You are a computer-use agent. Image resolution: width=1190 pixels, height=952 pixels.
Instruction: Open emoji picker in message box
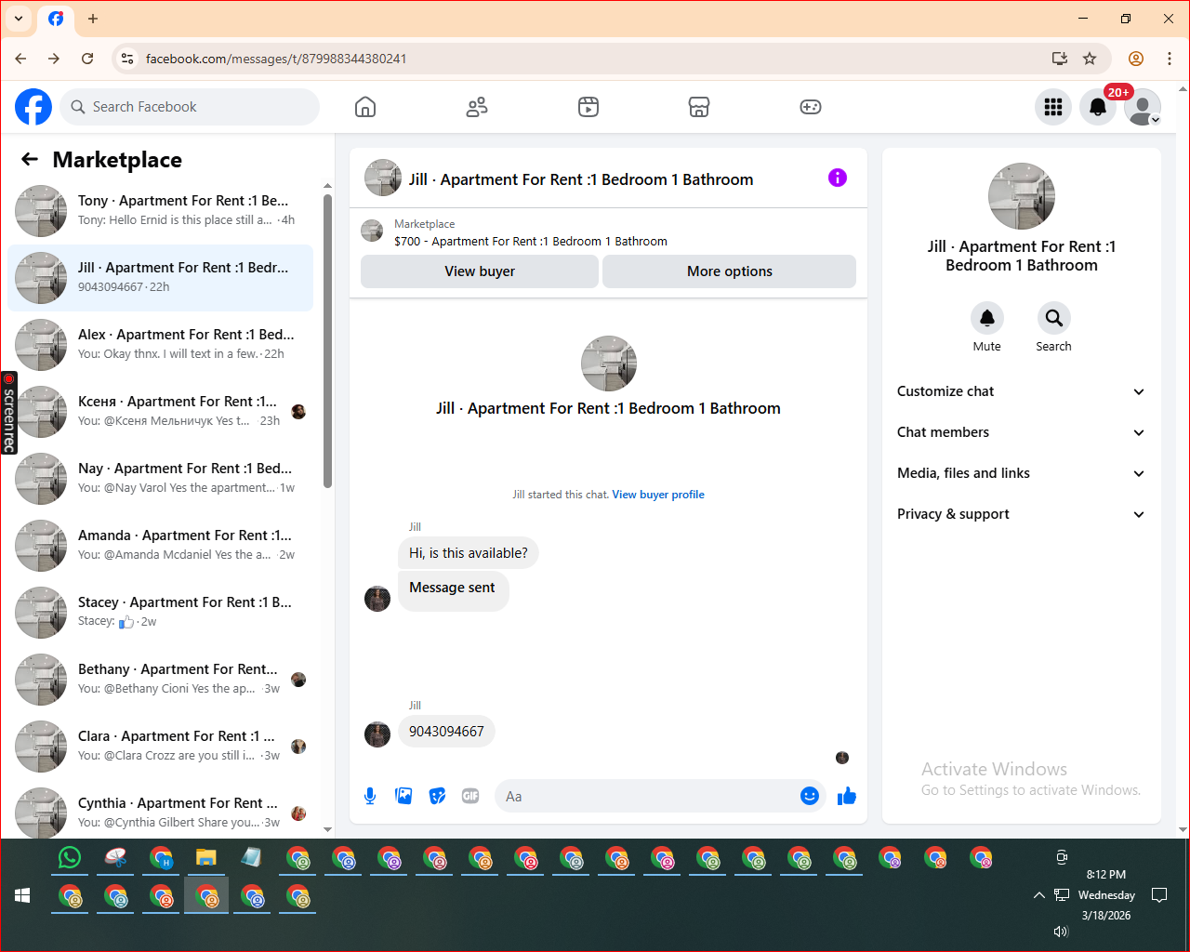point(810,796)
